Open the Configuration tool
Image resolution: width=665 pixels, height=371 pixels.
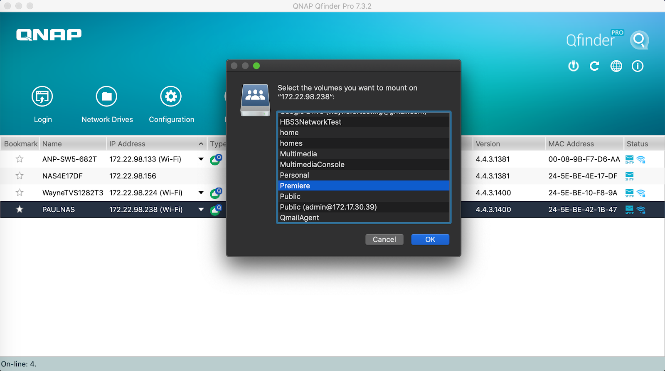coord(171,104)
